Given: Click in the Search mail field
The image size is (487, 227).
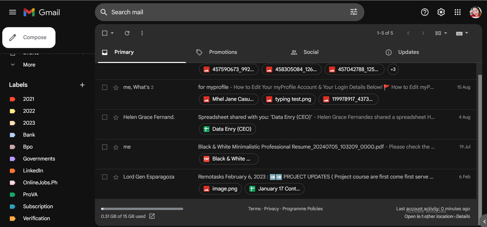Looking at the screenshot, I should 224,12.
